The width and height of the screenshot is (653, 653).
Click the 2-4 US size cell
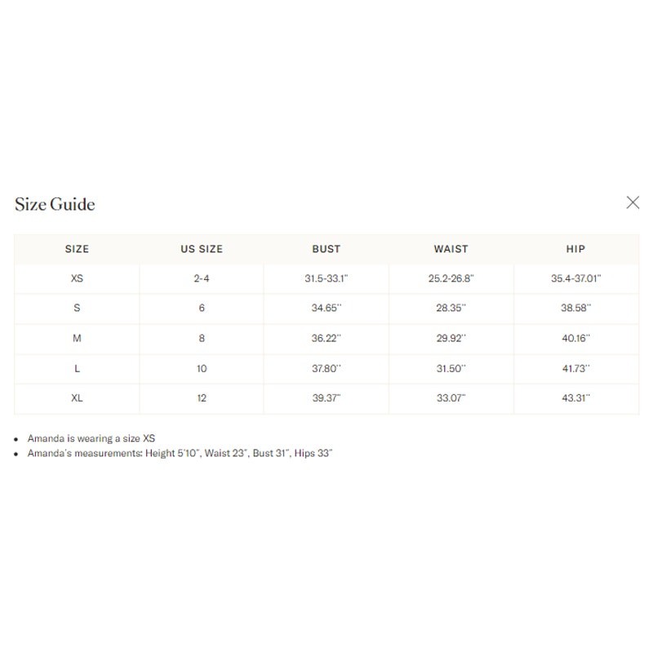202,278
